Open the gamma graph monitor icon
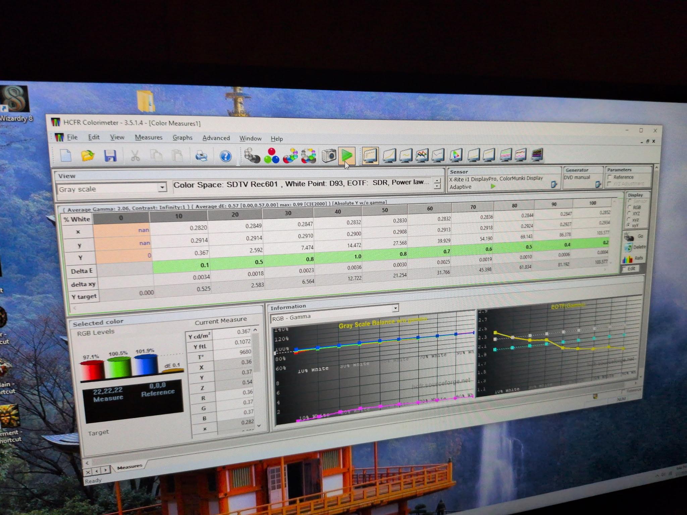Image resolution: width=687 pixels, height=515 pixels. coord(406,155)
